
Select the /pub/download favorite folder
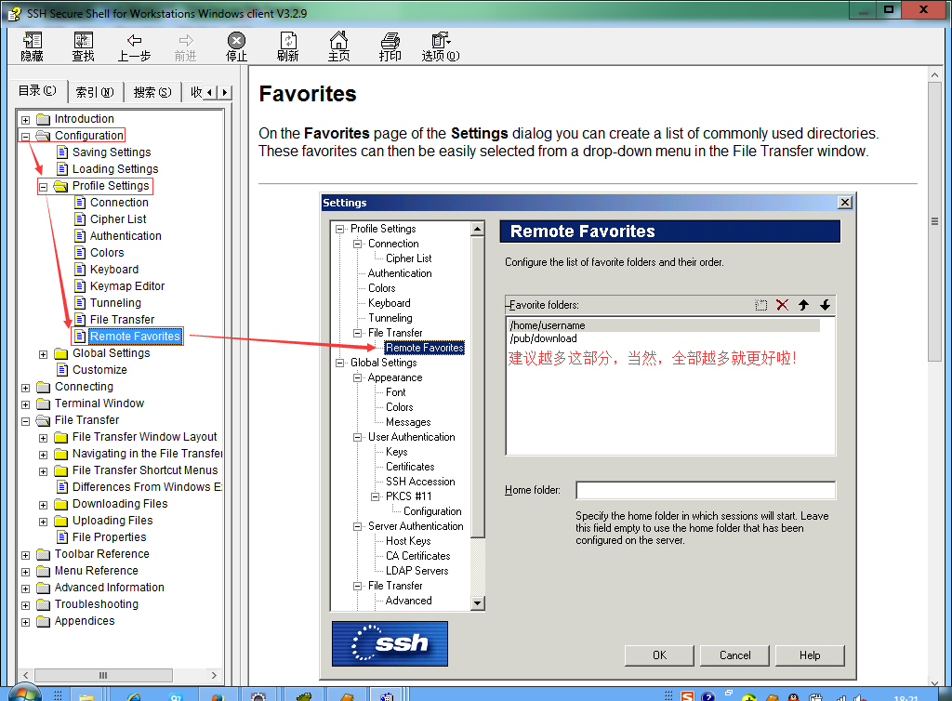coord(543,338)
